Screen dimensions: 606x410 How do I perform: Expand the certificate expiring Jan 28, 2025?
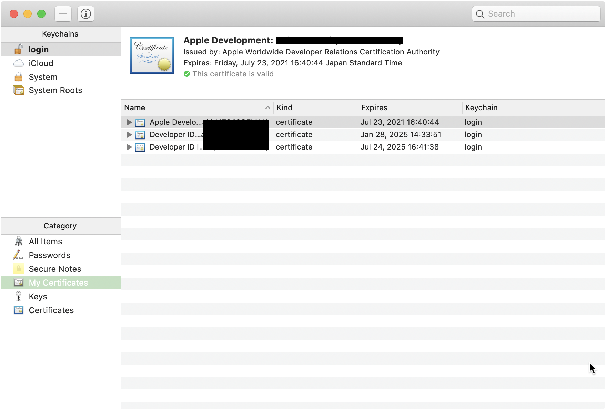tap(129, 135)
